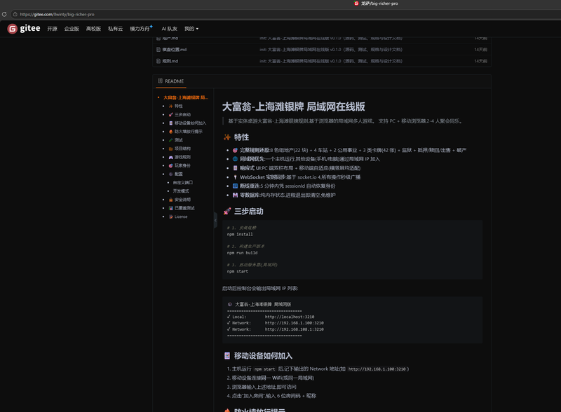The image size is (561, 412).
Task: Click the browser address bar URL
Action: click(57, 14)
